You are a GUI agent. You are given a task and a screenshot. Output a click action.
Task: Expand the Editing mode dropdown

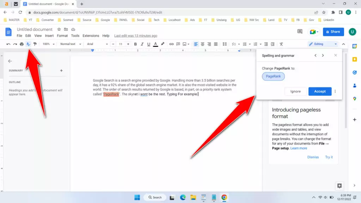(322, 44)
